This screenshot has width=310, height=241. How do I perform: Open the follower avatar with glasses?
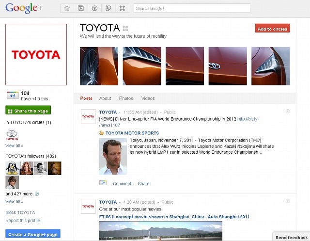point(12,182)
